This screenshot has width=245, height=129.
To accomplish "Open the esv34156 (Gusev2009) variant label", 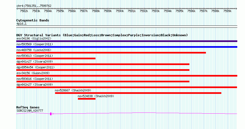I will (x=33, y=73).
